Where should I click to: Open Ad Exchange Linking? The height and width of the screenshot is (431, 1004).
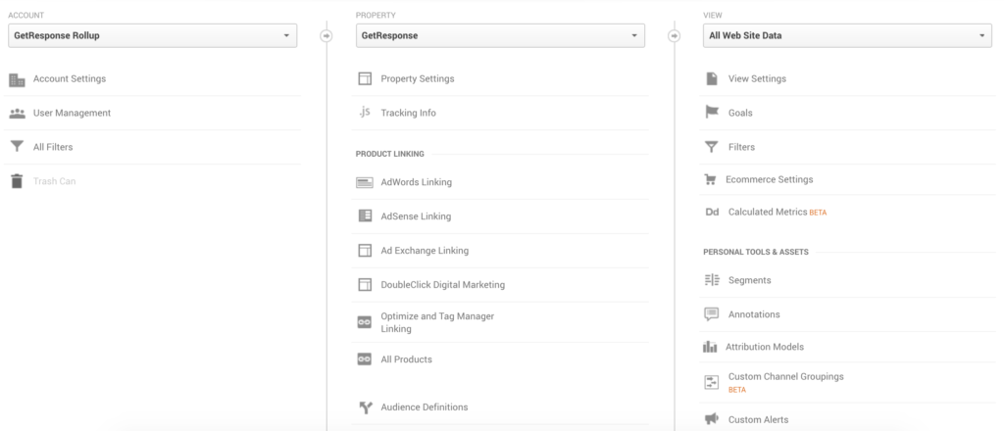coord(425,251)
